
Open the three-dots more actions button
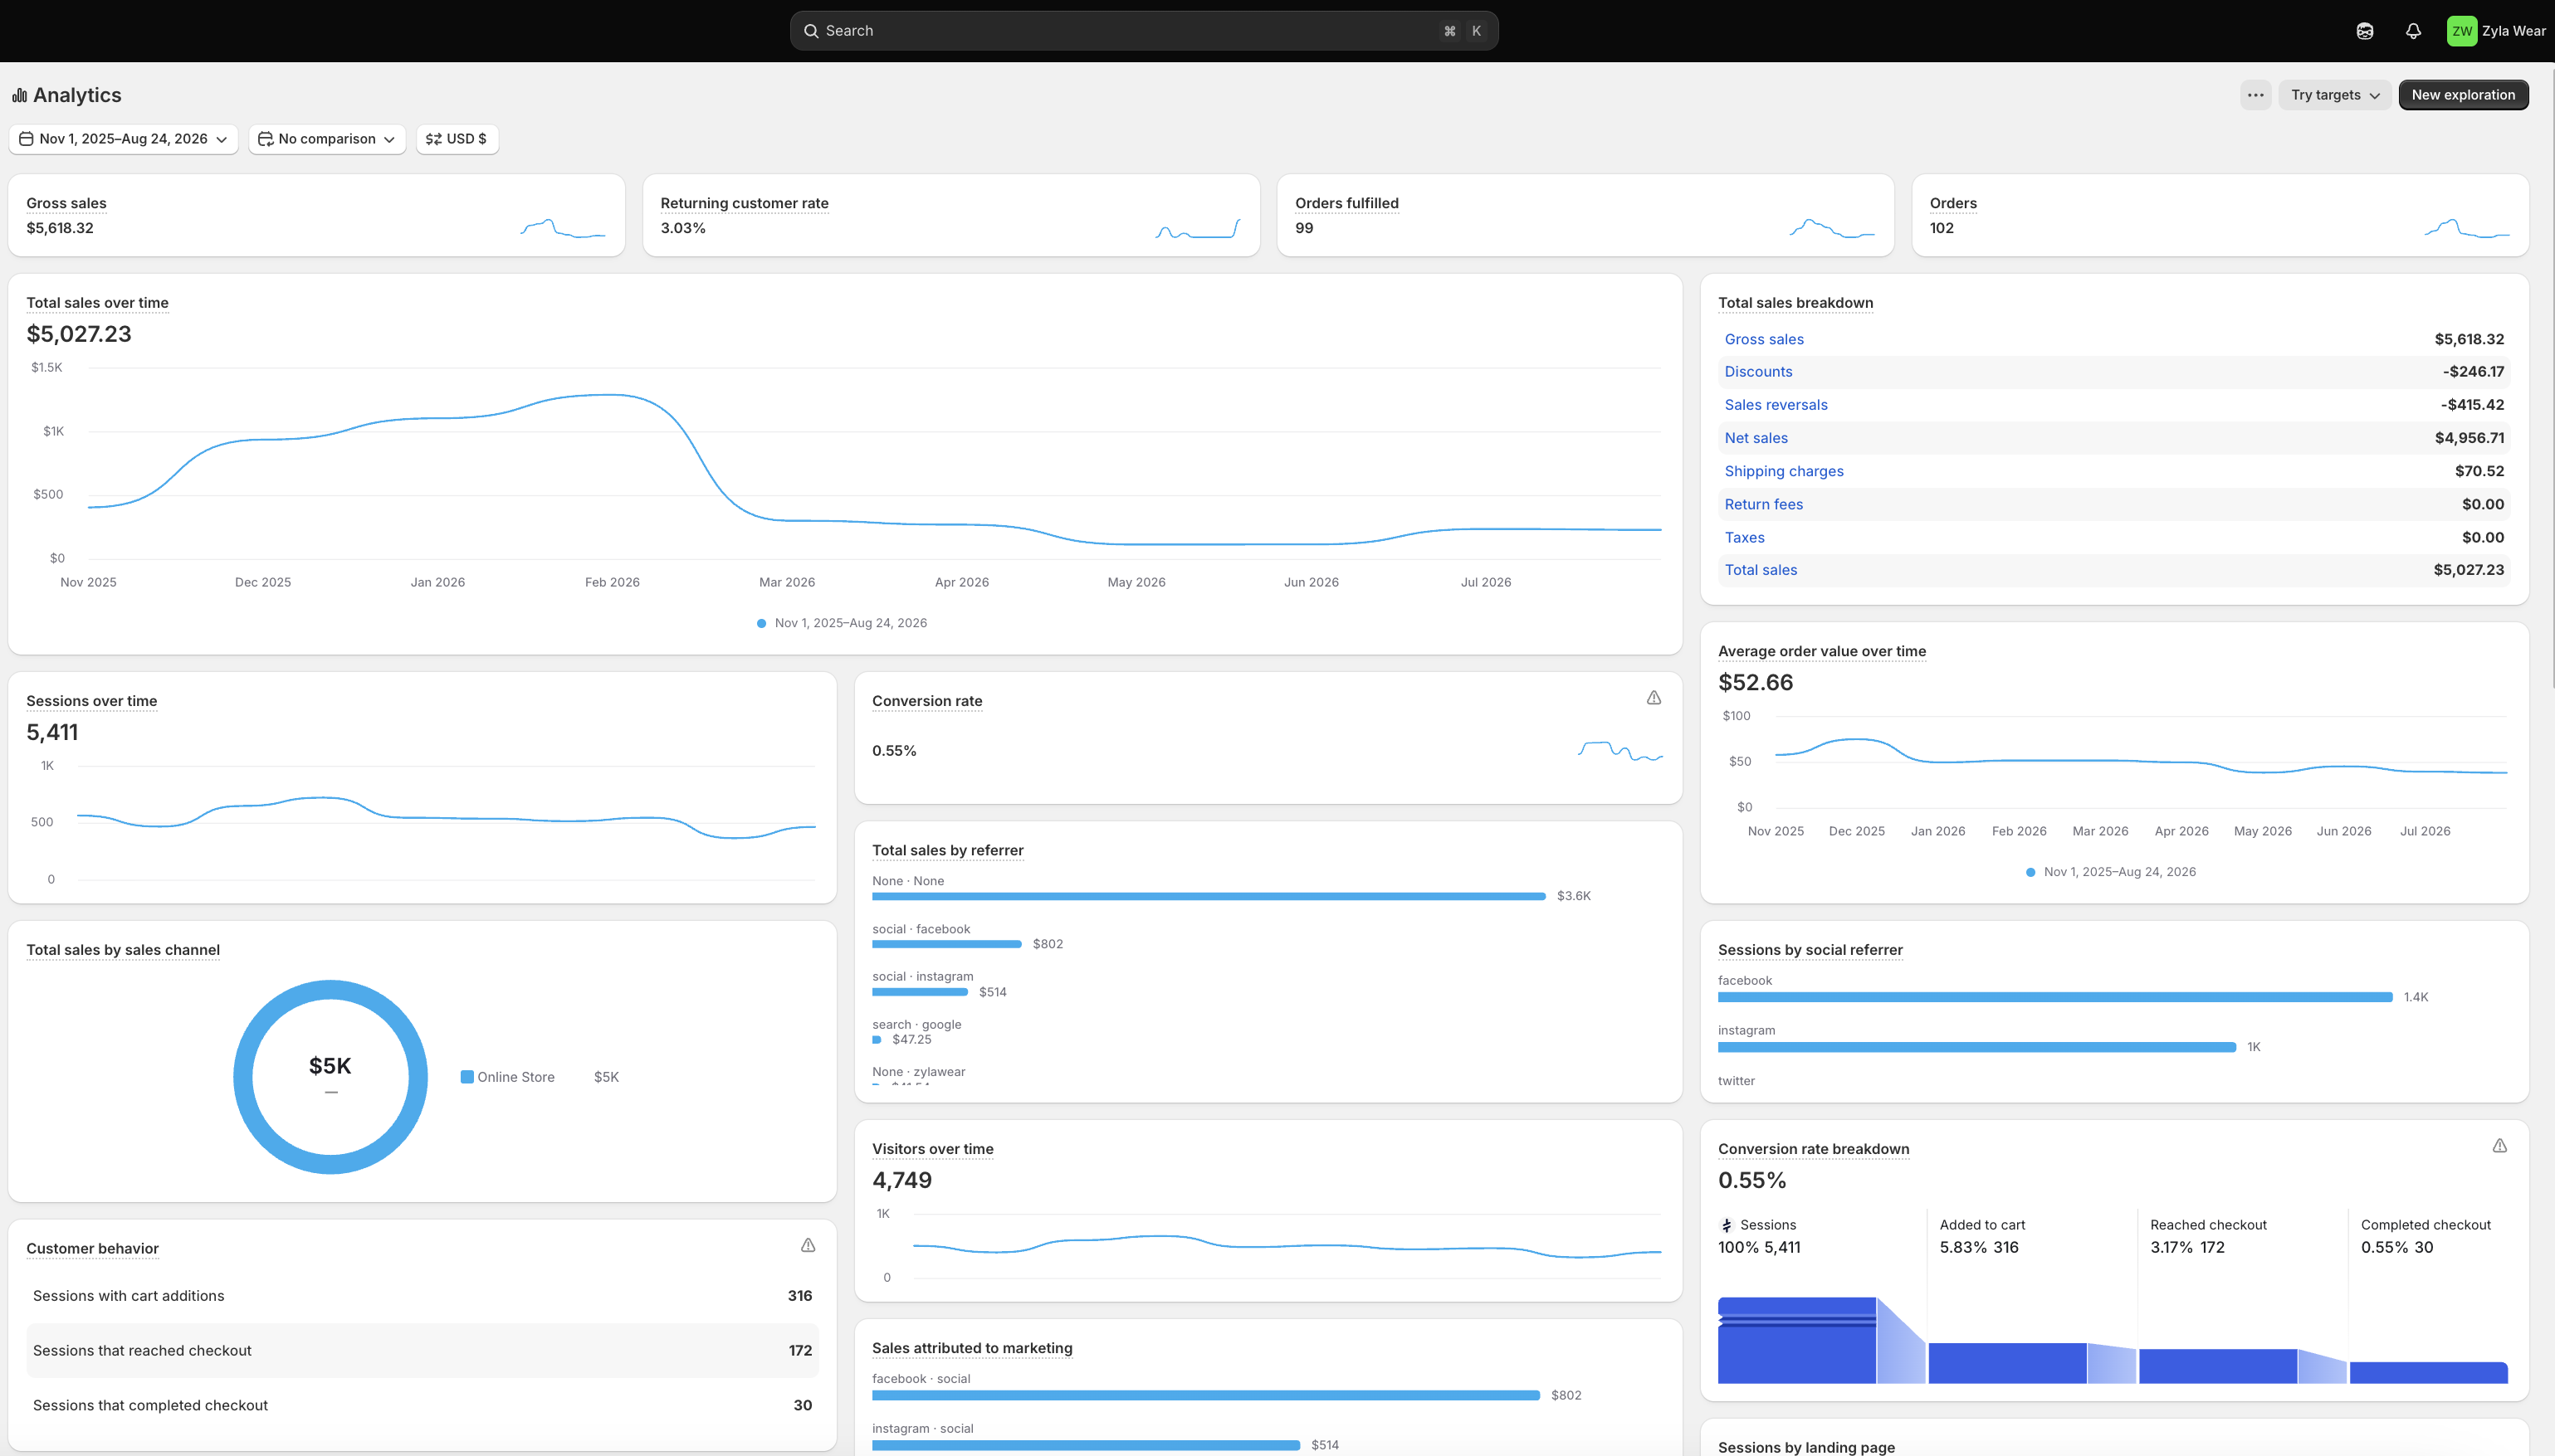coord(2255,95)
